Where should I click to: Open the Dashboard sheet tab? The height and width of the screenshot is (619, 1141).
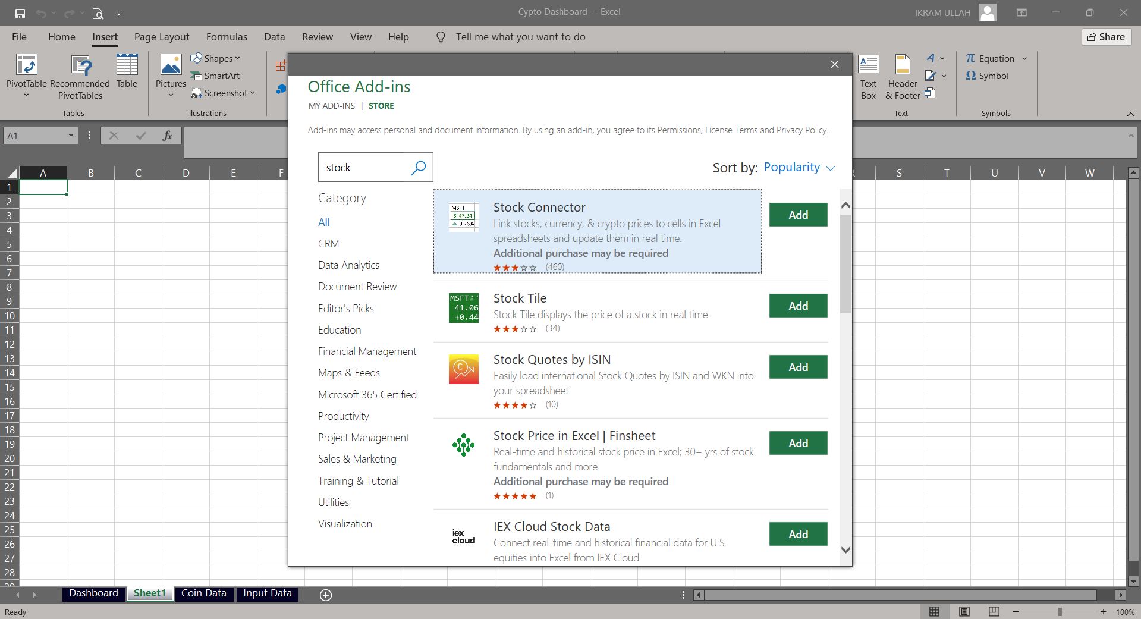[x=93, y=593]
